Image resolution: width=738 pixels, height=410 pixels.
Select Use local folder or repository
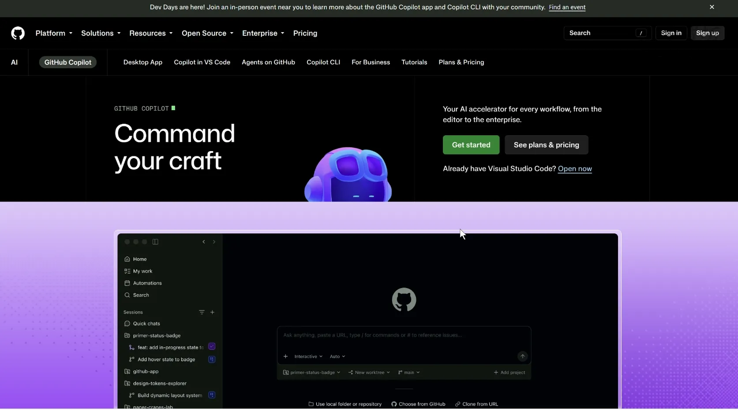345,404
